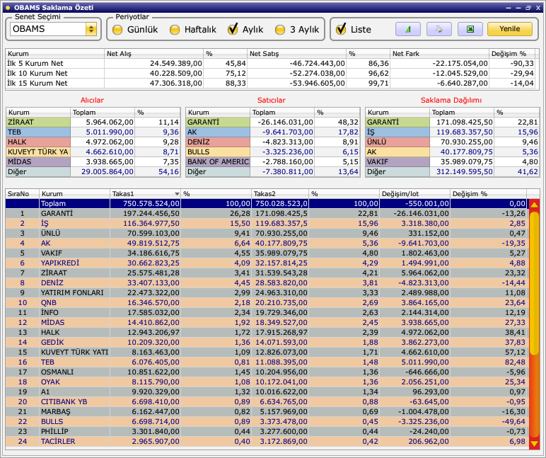Select row 24 TACİRLER in the list
546x458 pixels.
pyautogui.click(x=267, y=441)
